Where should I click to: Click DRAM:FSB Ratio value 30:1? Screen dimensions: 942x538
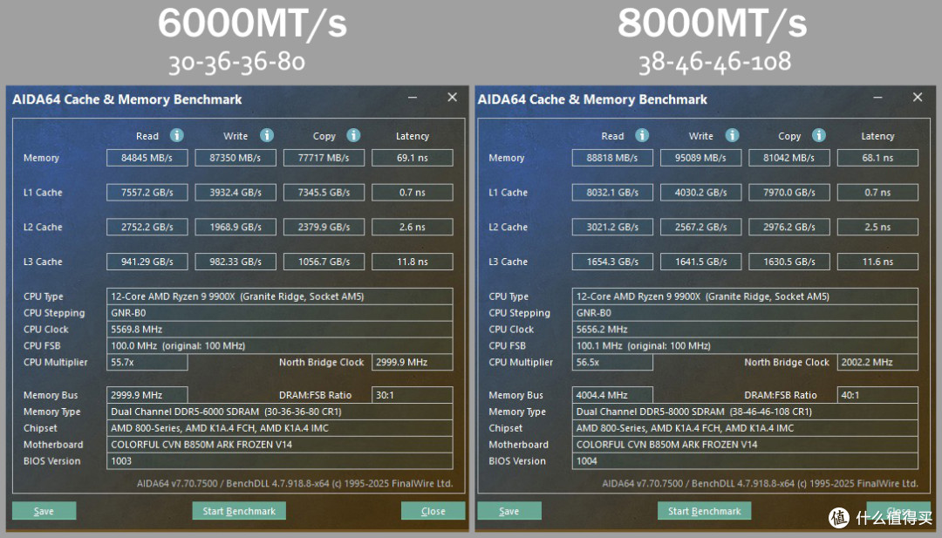(x=412, y=395)
